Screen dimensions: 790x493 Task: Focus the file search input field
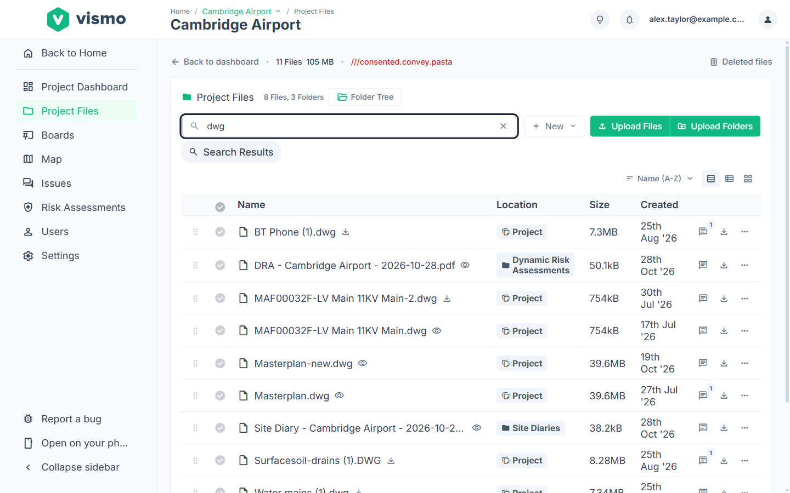pyautogui.click(x=349, y=126)
